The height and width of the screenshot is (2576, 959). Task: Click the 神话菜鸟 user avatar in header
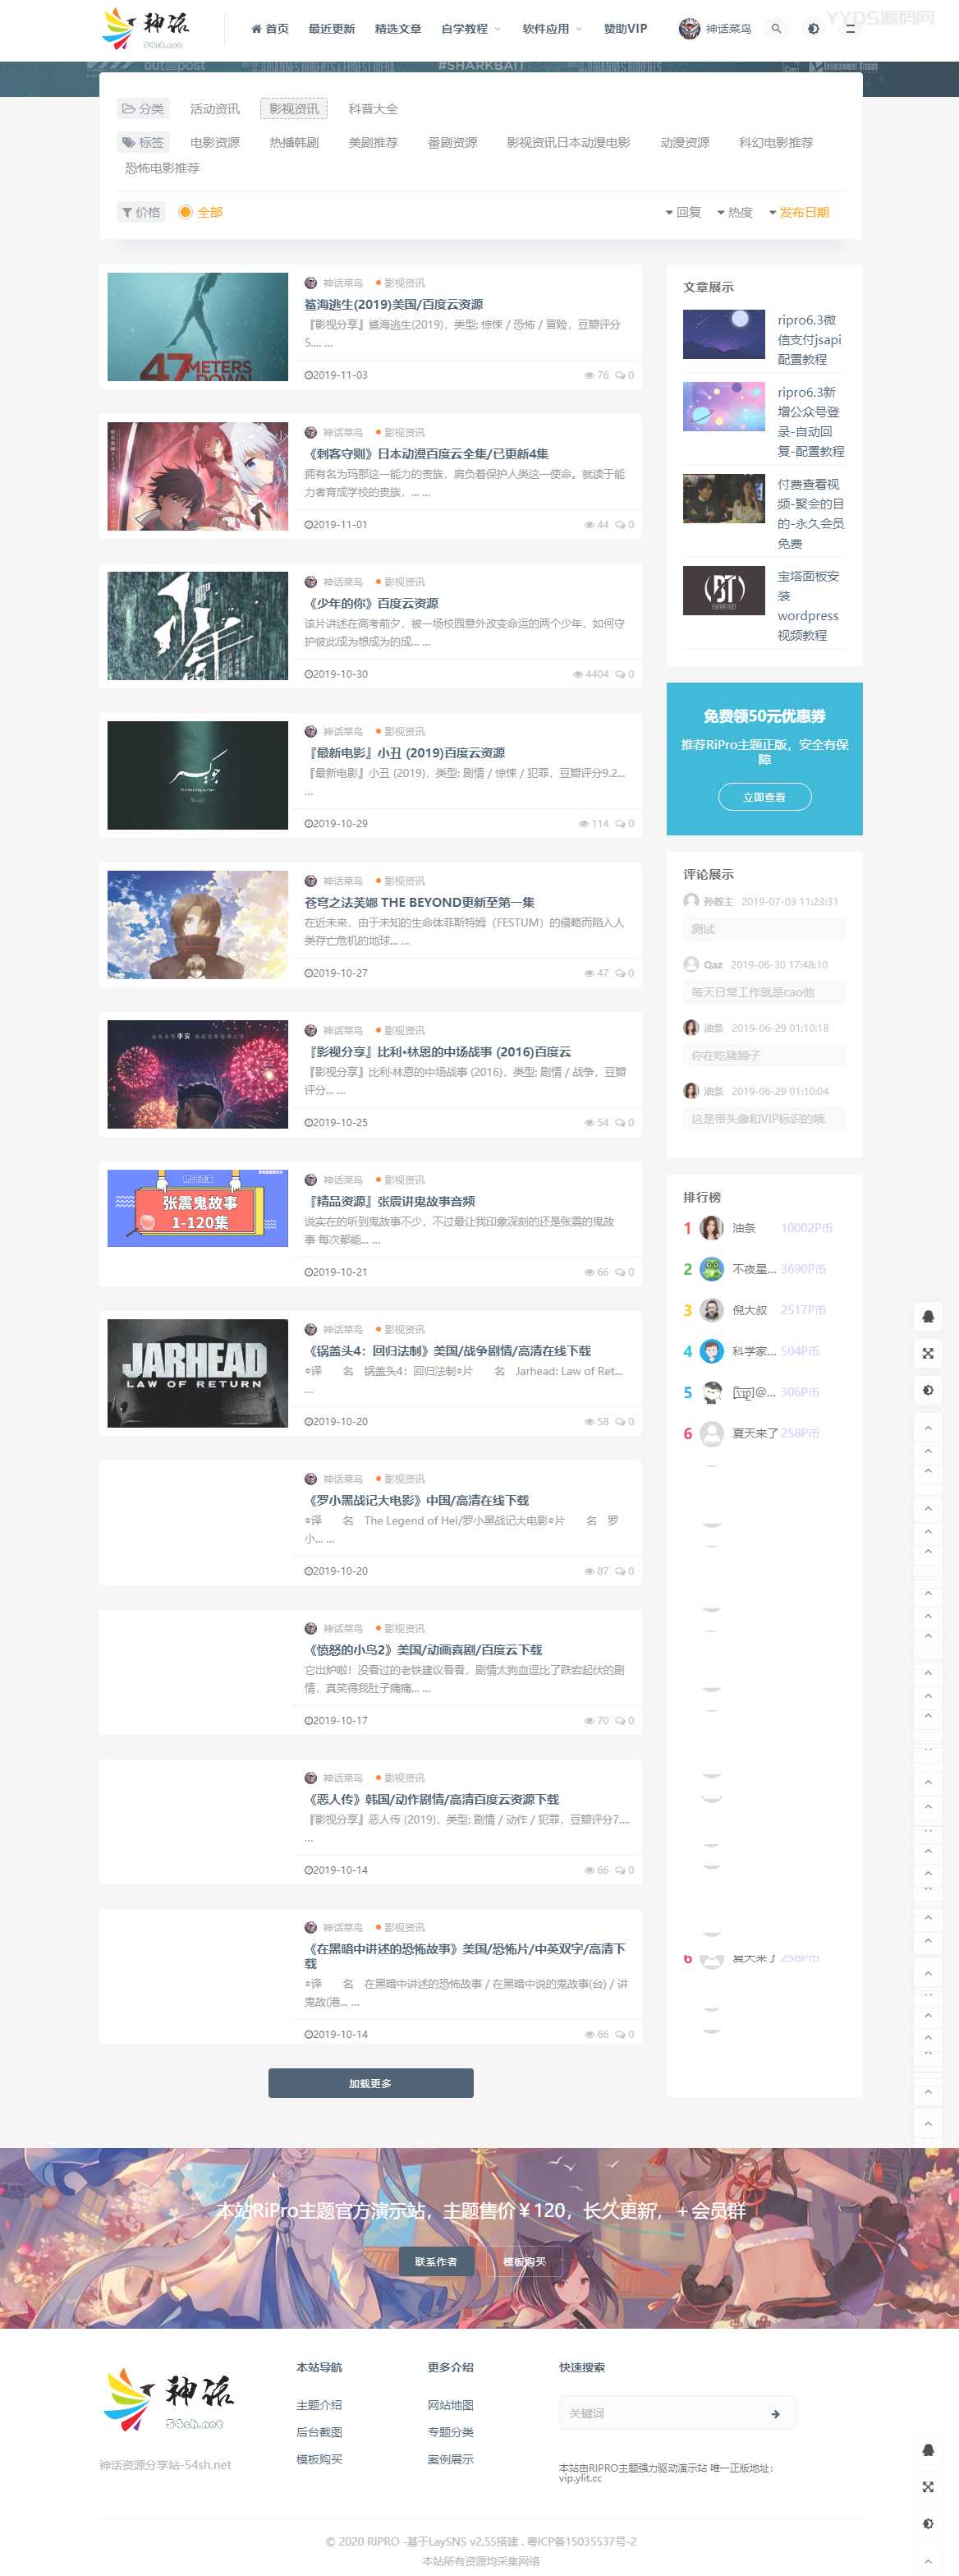pyautogui.click(x=689, y=29)
